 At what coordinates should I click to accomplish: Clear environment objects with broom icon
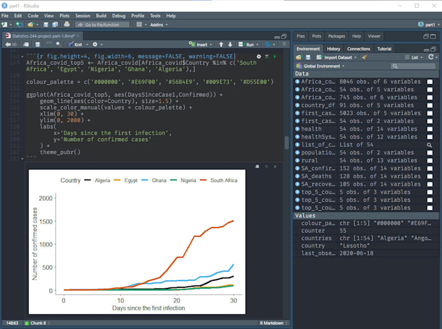pos(365,57)
